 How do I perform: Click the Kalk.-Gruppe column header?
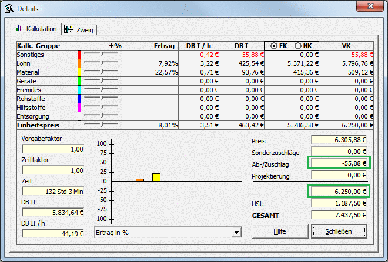coord(48,46)
